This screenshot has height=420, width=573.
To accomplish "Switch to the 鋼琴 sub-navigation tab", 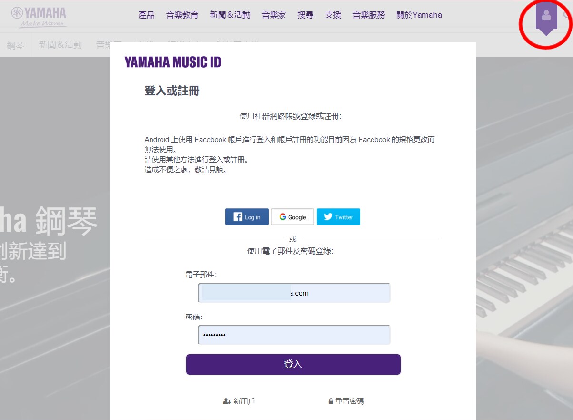I will pyautogui.click(x=15, y=45).
